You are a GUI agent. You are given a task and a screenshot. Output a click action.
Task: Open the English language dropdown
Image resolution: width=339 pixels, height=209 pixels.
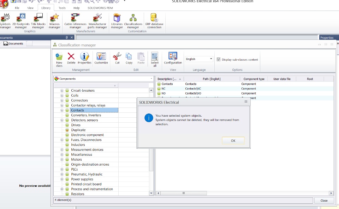(x=199, y=59)
